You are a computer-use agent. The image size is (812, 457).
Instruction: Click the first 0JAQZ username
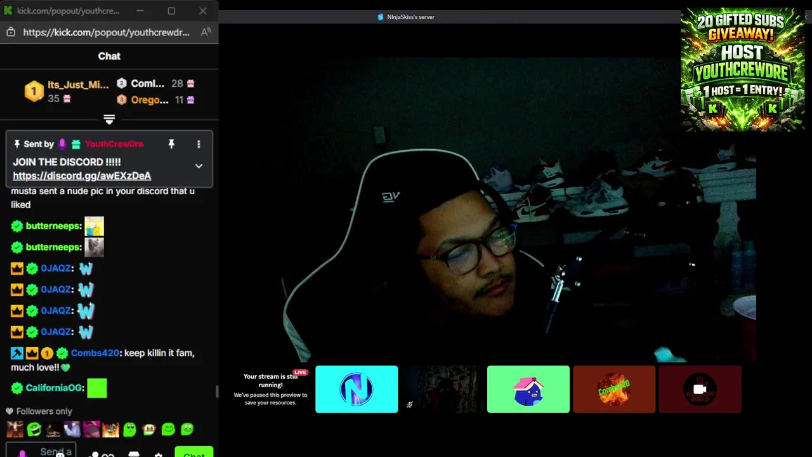57,268
